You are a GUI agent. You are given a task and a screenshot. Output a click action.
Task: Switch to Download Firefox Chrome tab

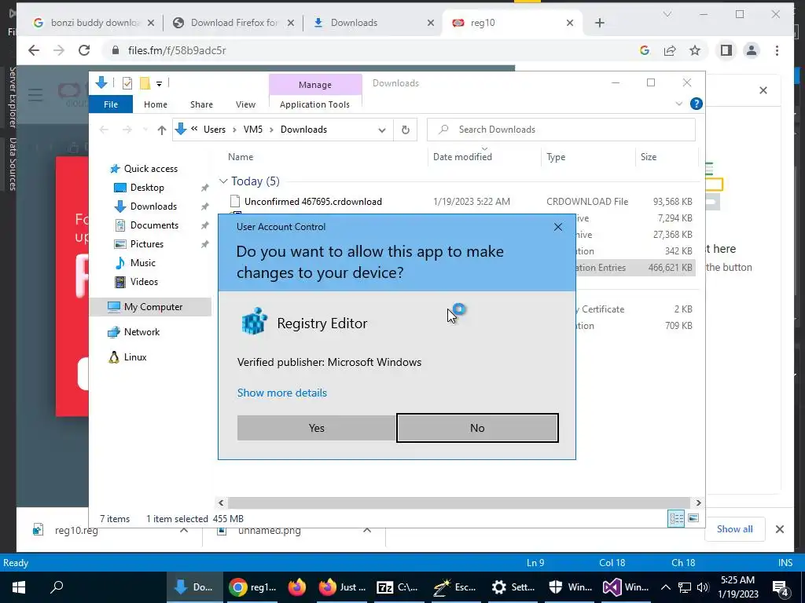coord(233,23)
